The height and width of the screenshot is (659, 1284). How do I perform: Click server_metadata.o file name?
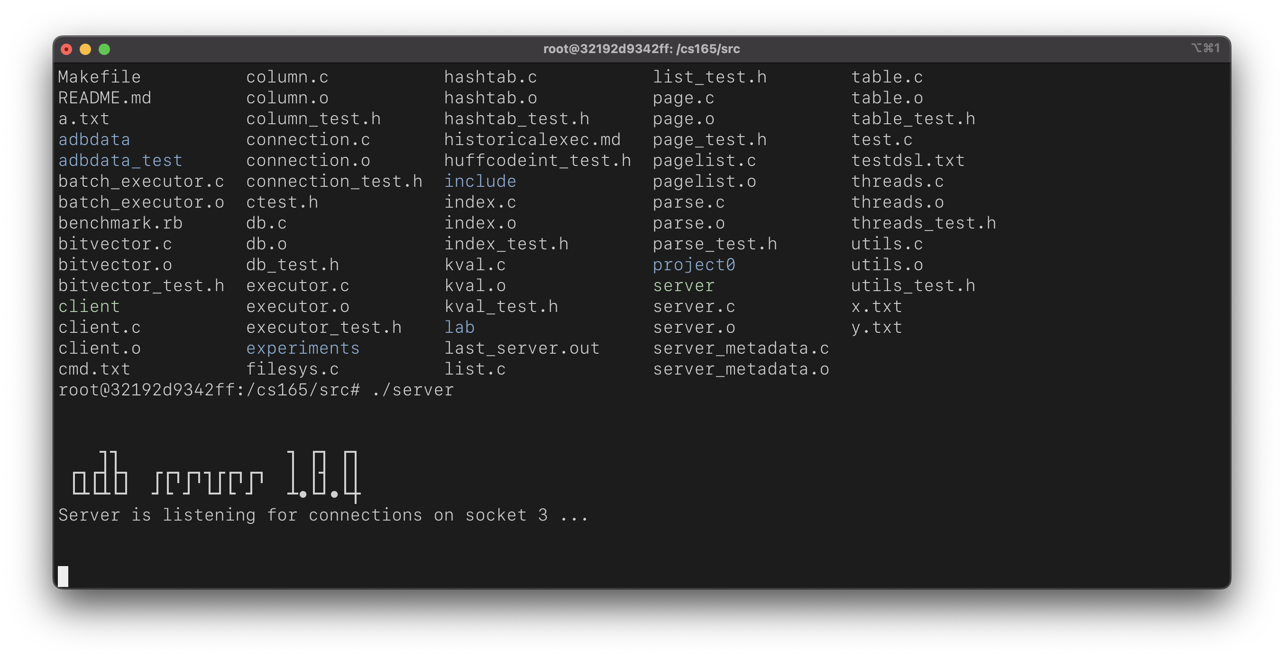741,369
